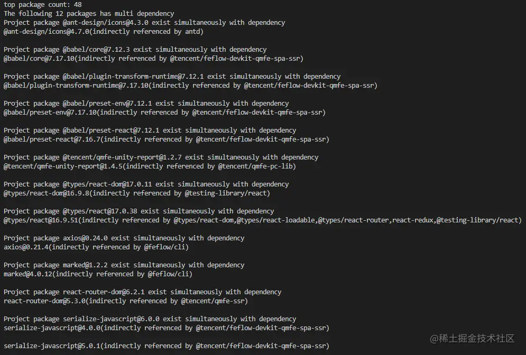Viewport: 526px width, 355px height.
Task: Click the axios@0.24.0 project package line
Action: [x=124, y=238]
